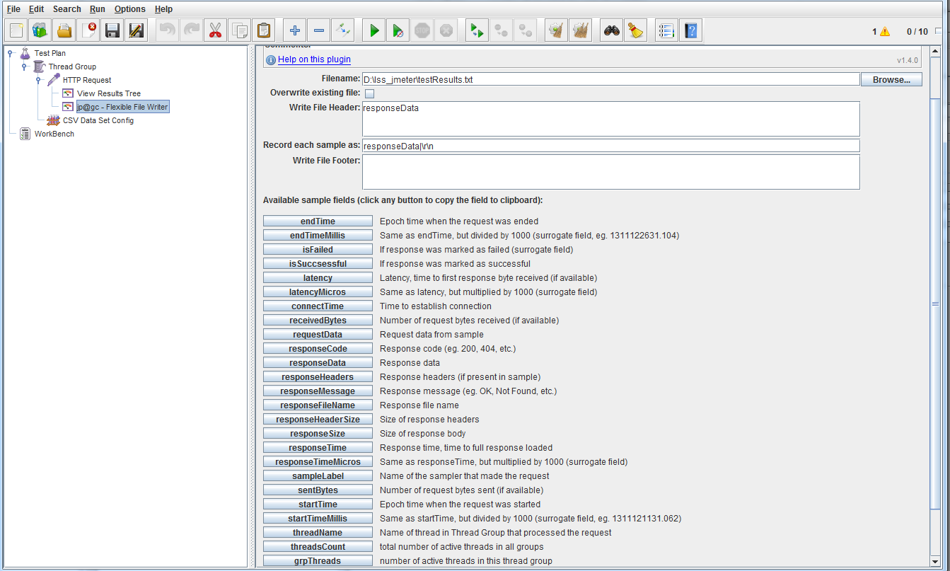The image size is (950, 571).
Task: Click the Browse... button
Action: tap(891, 79)
